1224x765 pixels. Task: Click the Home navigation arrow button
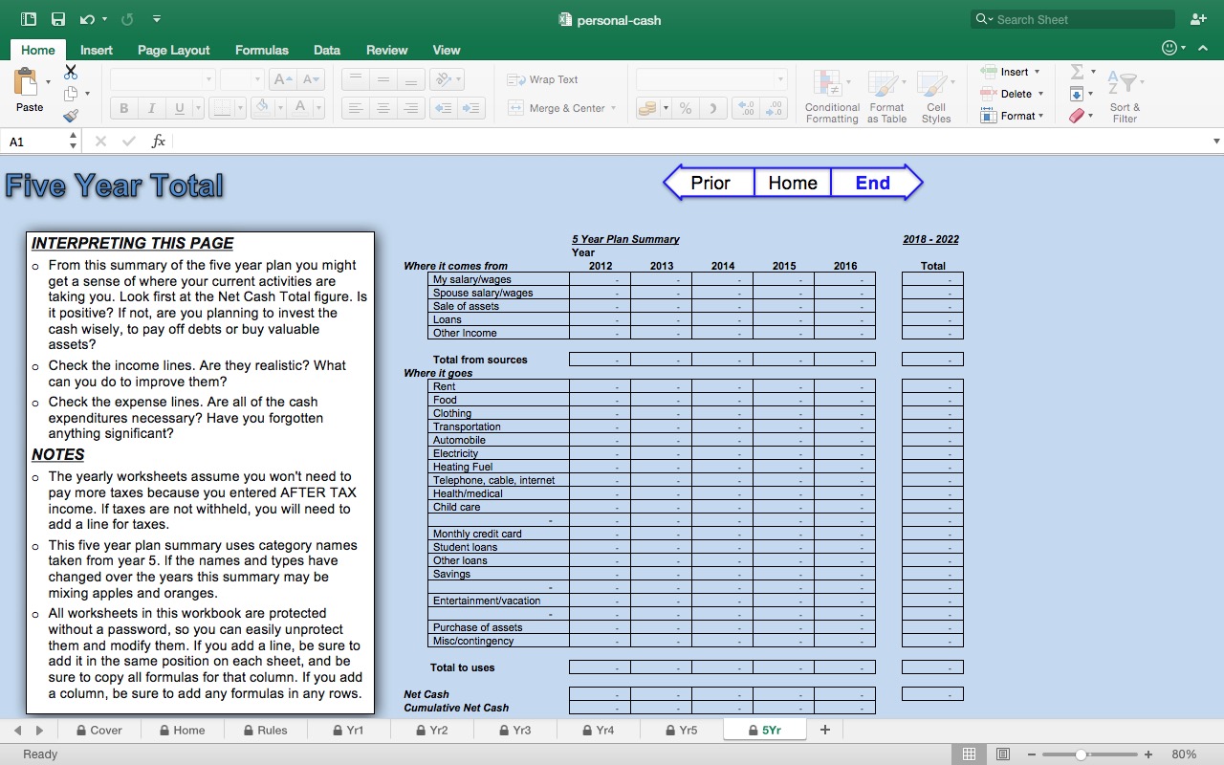[792, 182]
